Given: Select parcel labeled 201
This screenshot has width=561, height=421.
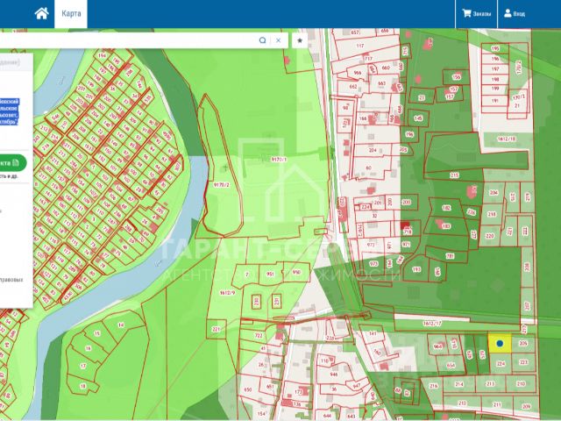Looking at the screenshot, I should point(378,203).
